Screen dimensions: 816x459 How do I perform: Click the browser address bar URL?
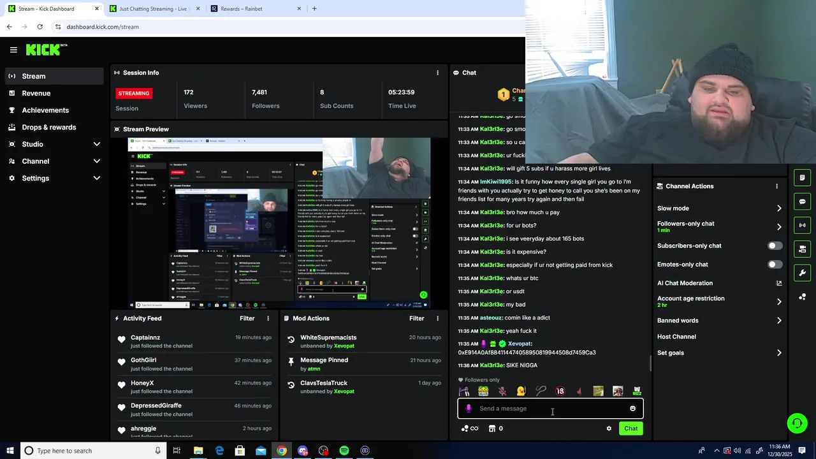coord(103,27)
